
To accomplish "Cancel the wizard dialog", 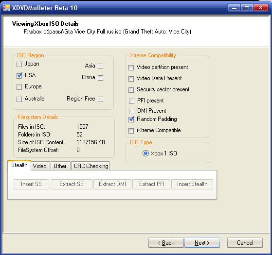I will [x=245, y=243].
